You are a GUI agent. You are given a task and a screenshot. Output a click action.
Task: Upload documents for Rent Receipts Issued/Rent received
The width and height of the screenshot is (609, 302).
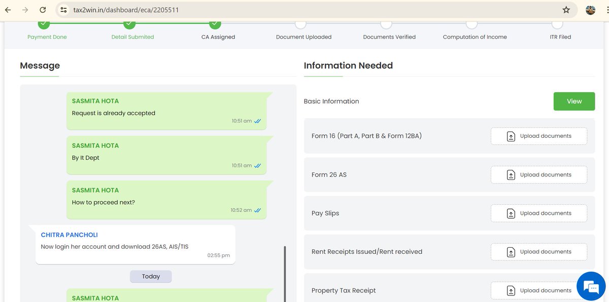coord(539,252)
